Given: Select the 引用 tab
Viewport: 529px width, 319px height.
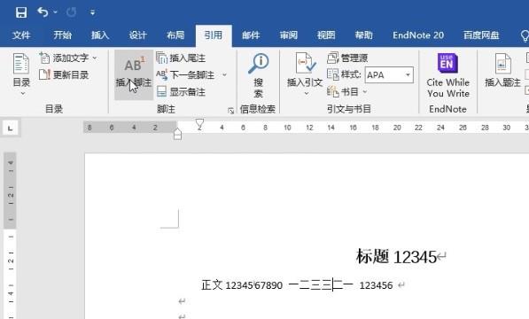Looking at the screenshot, I should [214, 35].
